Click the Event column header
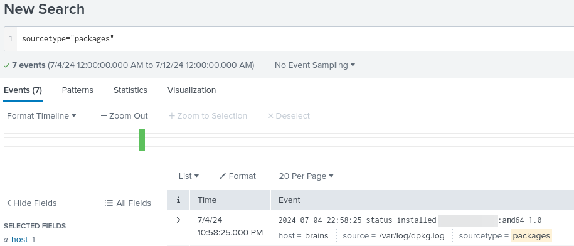 pos(289,200)
